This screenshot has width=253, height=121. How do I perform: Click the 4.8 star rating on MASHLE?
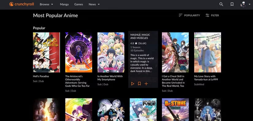[x=138, y=43]
